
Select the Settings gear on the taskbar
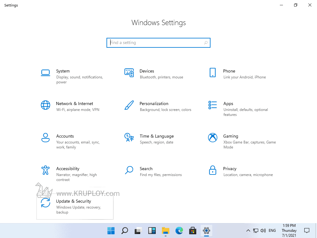206,231
